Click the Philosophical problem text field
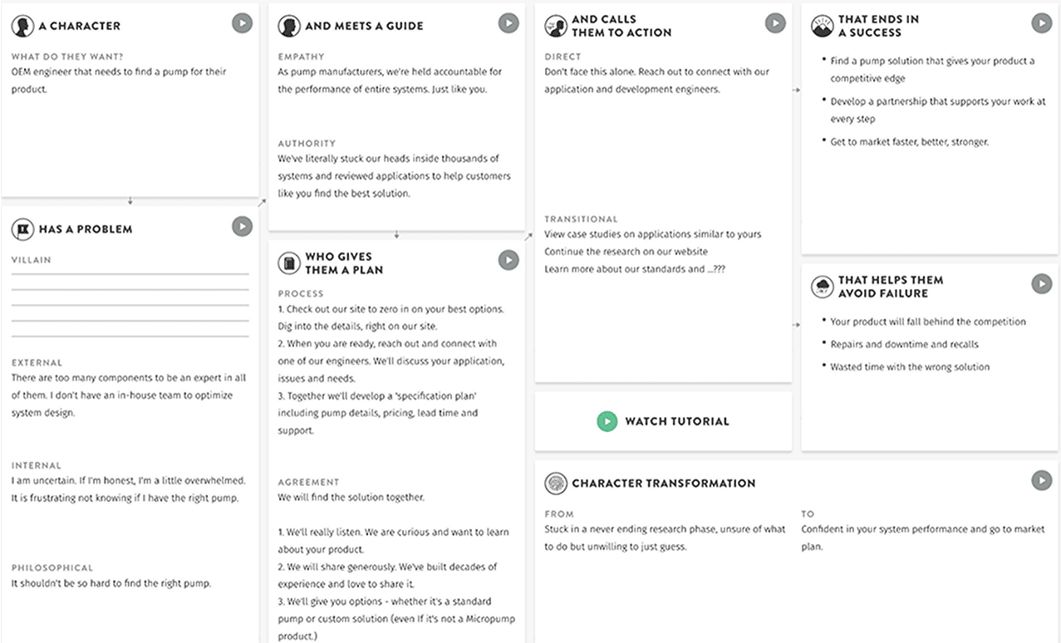The width and height of the screenshot is (1061, 643). [x=111, y=583]
